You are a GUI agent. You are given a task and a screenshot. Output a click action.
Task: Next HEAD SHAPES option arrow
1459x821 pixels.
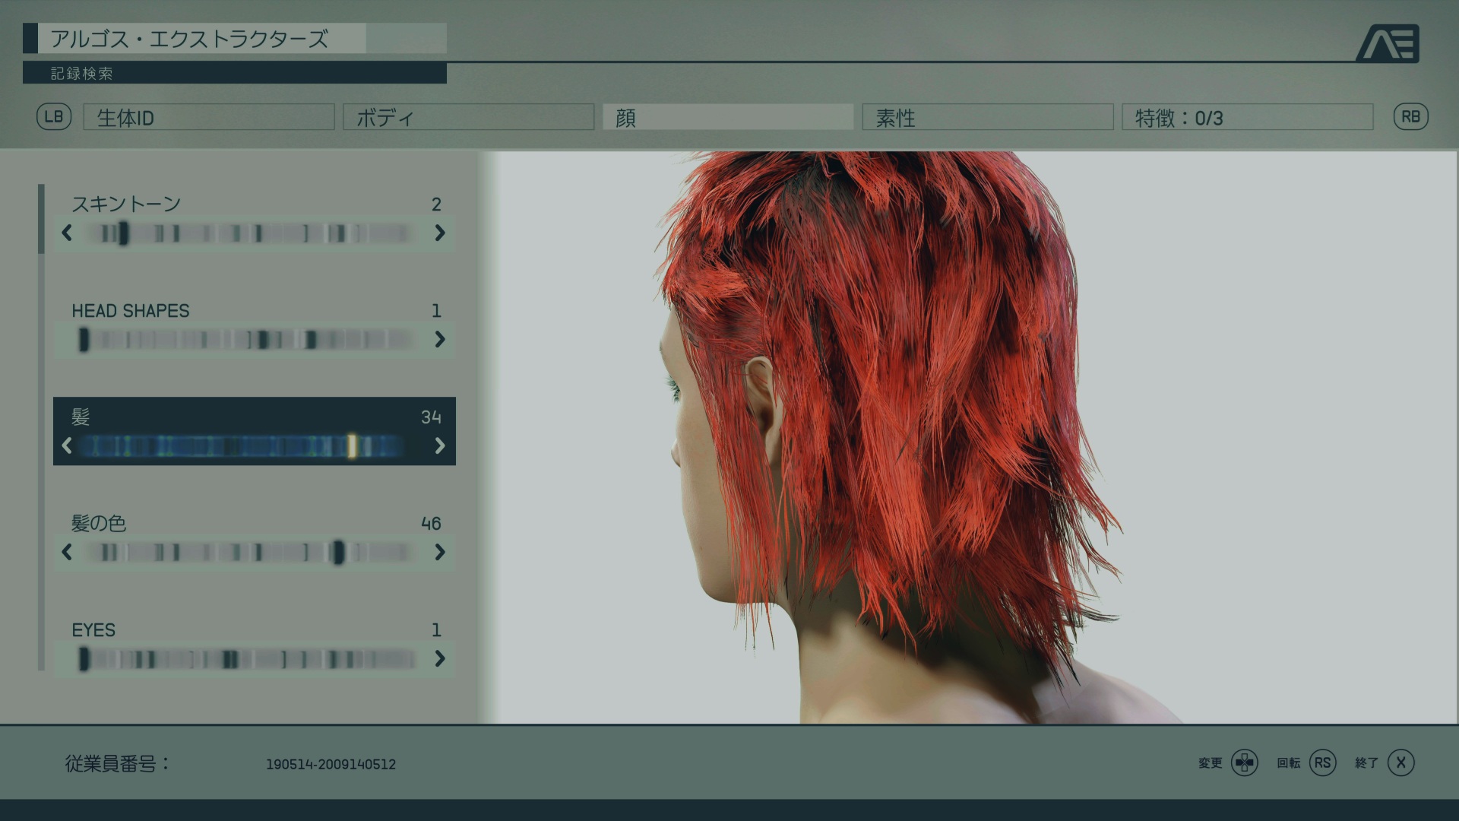pos(440,340)
